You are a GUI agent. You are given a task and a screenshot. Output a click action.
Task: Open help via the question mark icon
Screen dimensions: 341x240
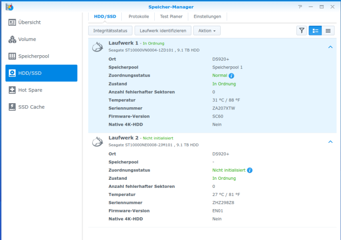pyautogui.click(x=300, y=7)
